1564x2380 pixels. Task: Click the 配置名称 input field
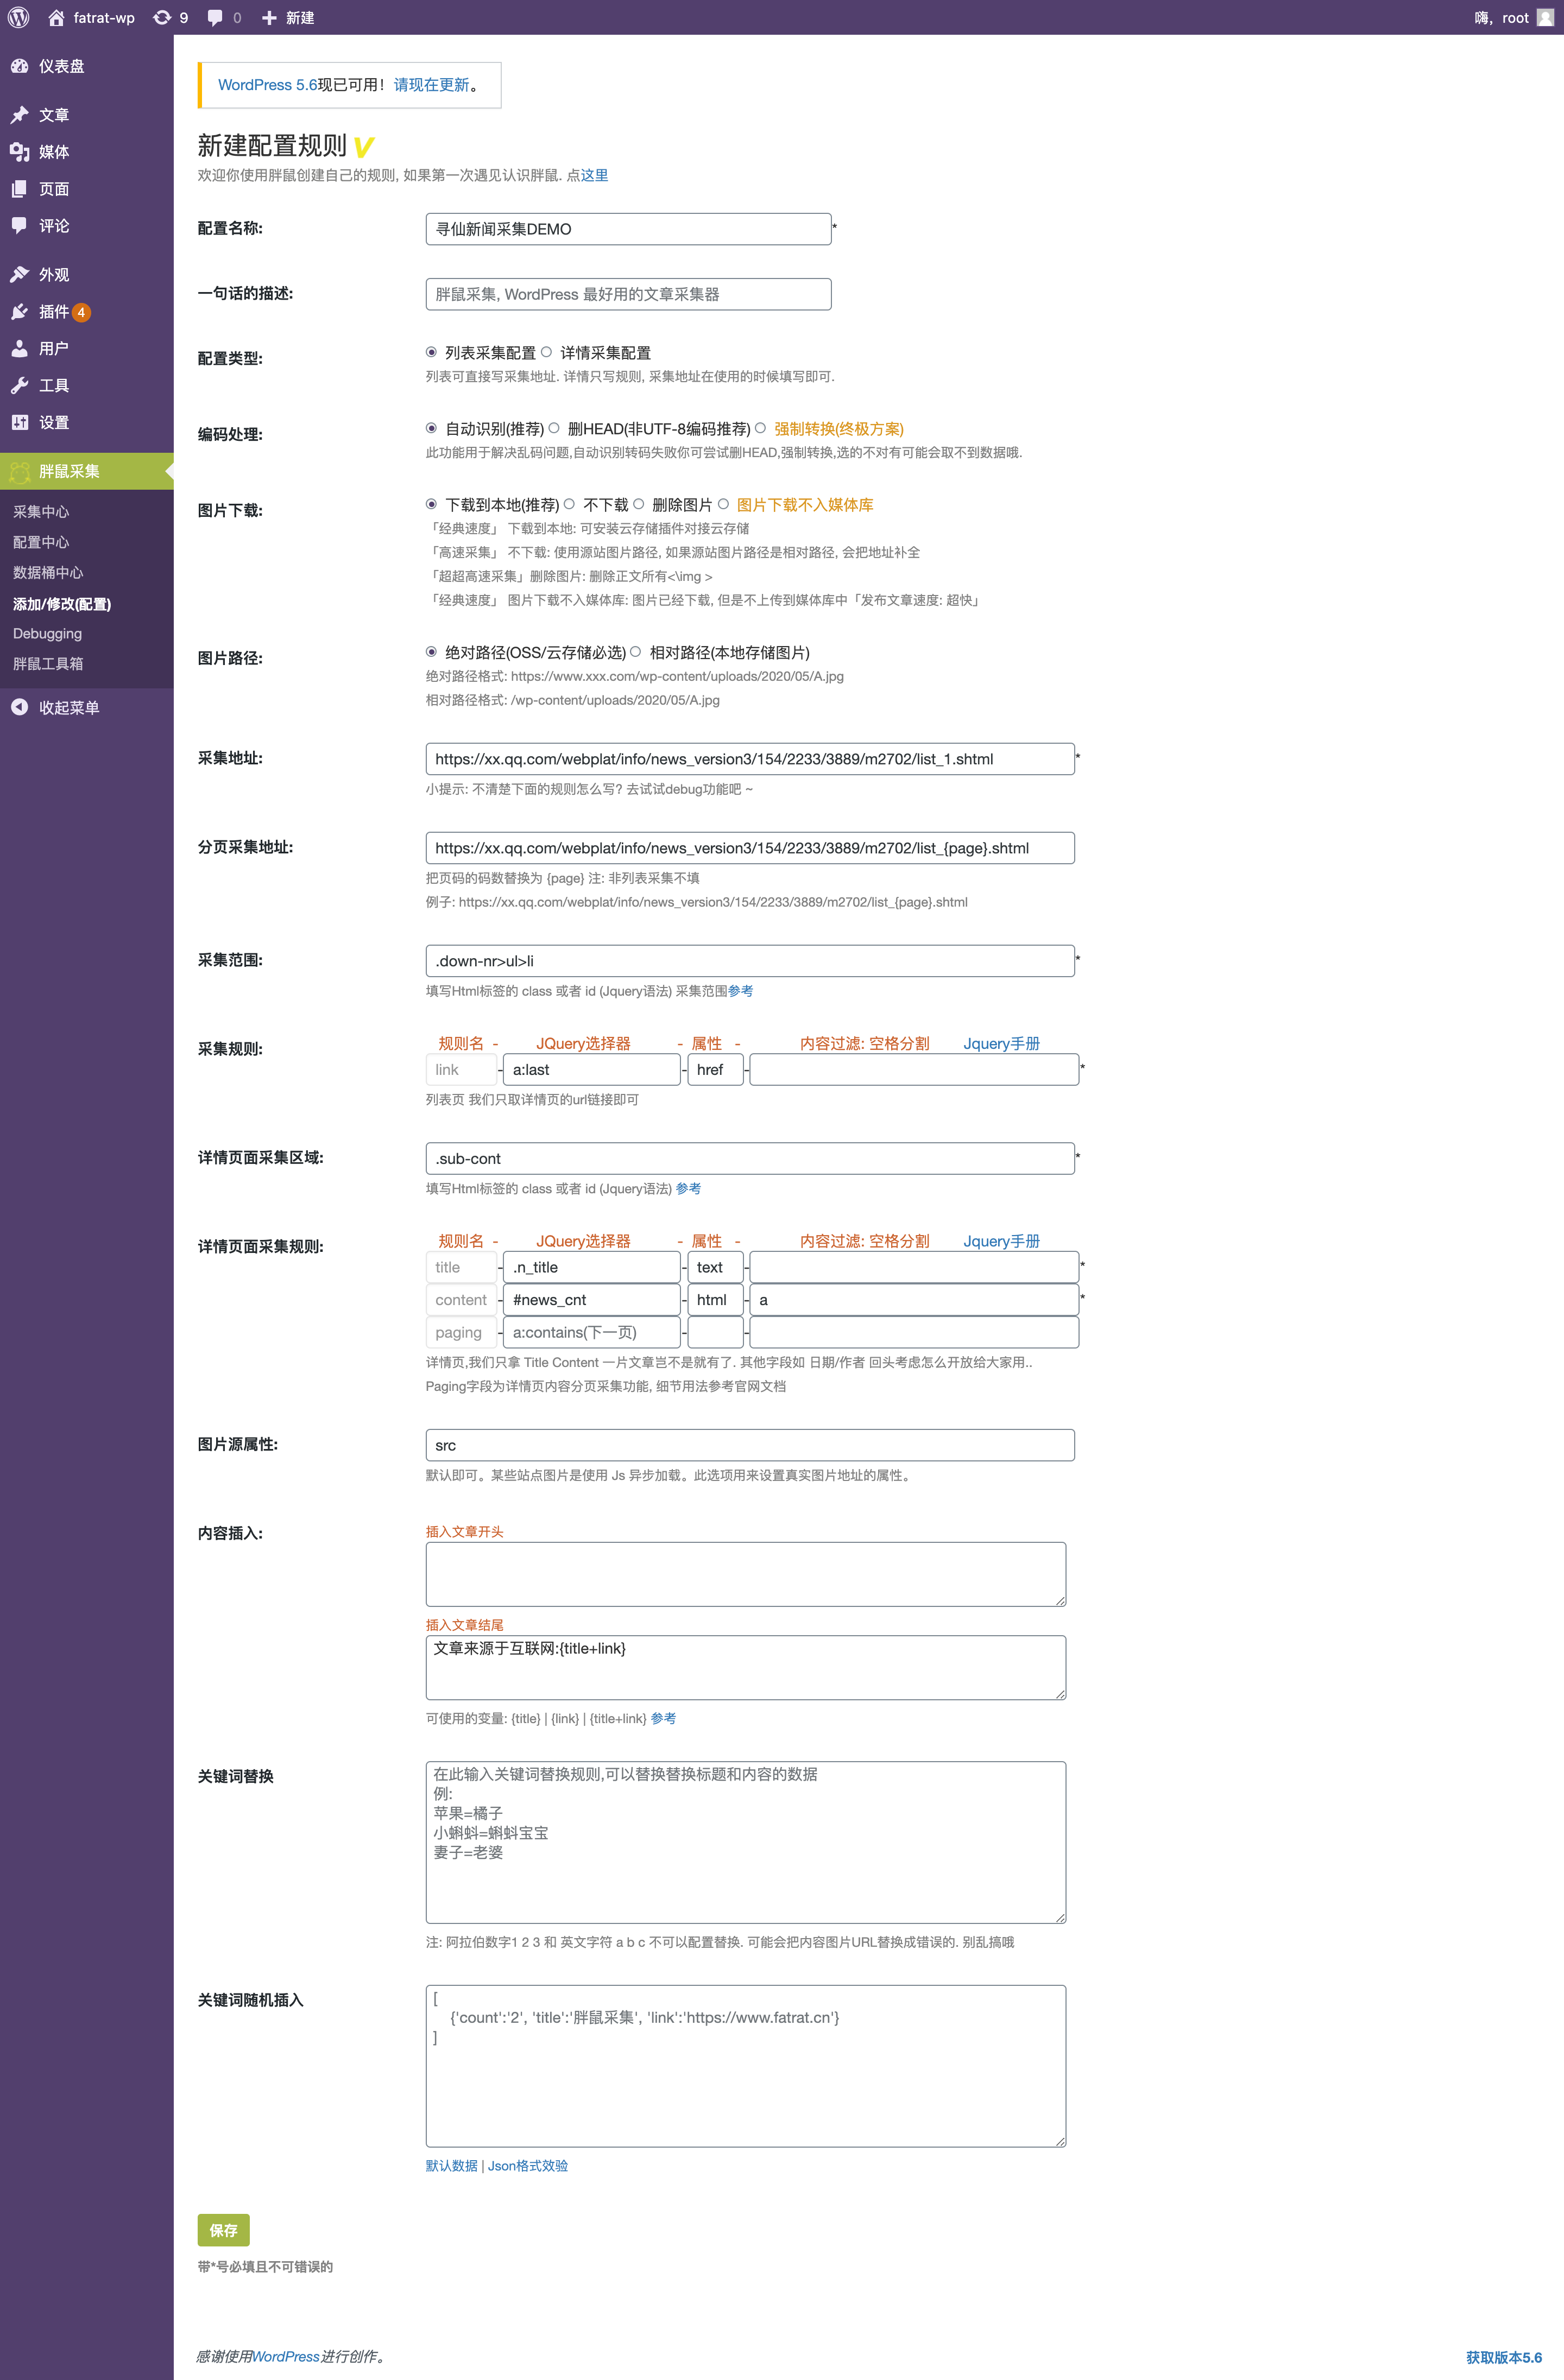tap(628, 229)
